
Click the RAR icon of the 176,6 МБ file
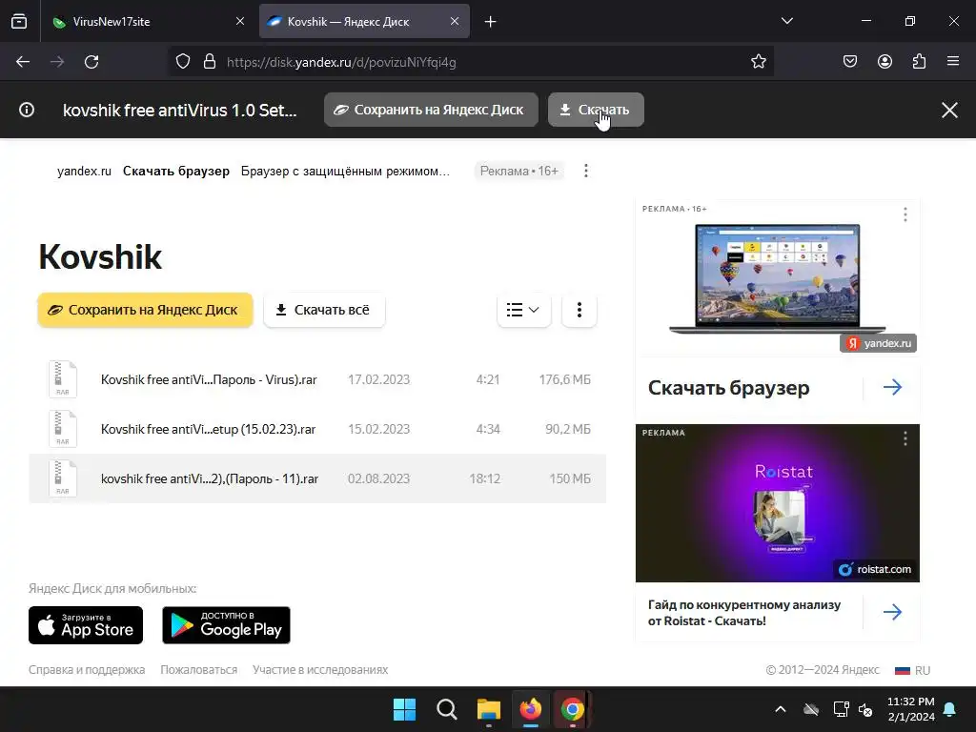pyautogui.click(x=63, y=379)
